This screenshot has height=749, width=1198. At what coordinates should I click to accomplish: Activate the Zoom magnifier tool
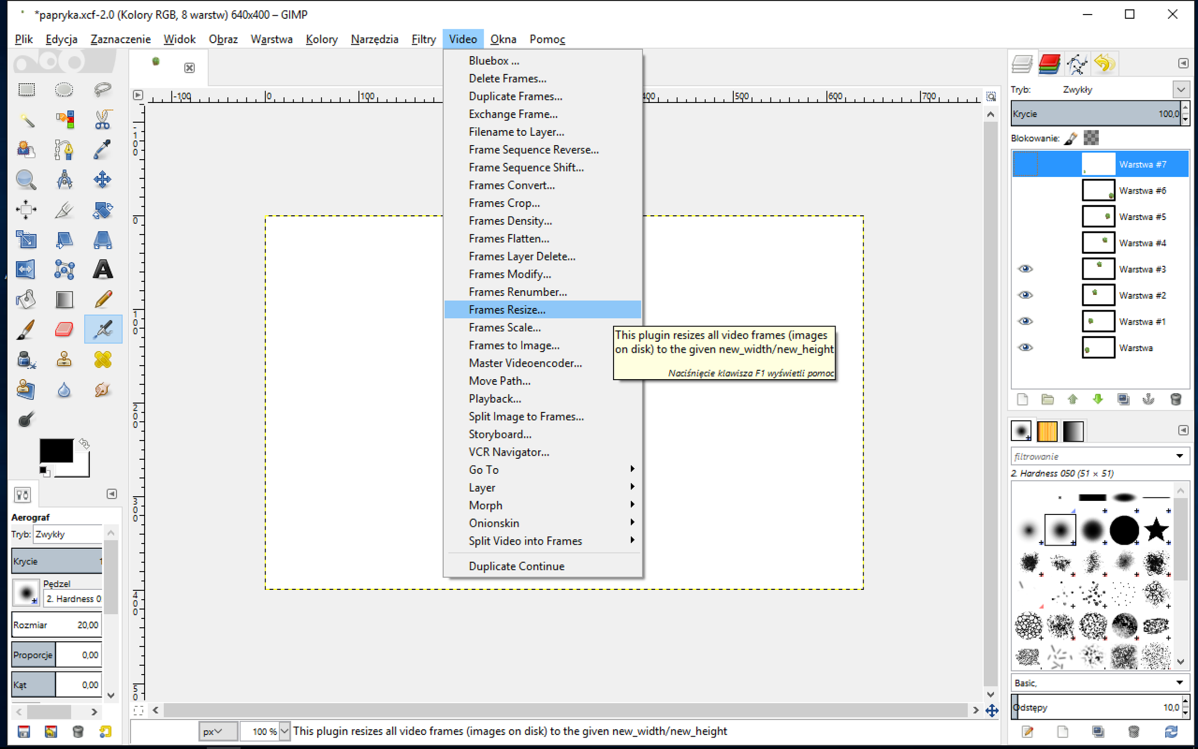coord(26,180)
